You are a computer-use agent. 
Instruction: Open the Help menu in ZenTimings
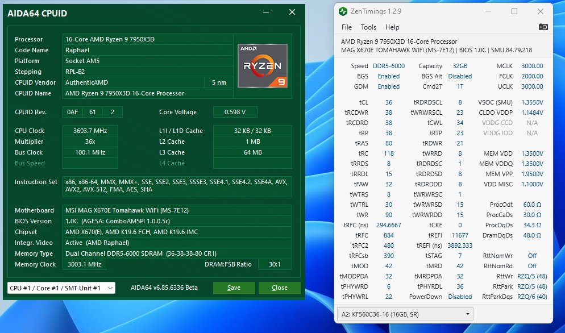point(392,27)
